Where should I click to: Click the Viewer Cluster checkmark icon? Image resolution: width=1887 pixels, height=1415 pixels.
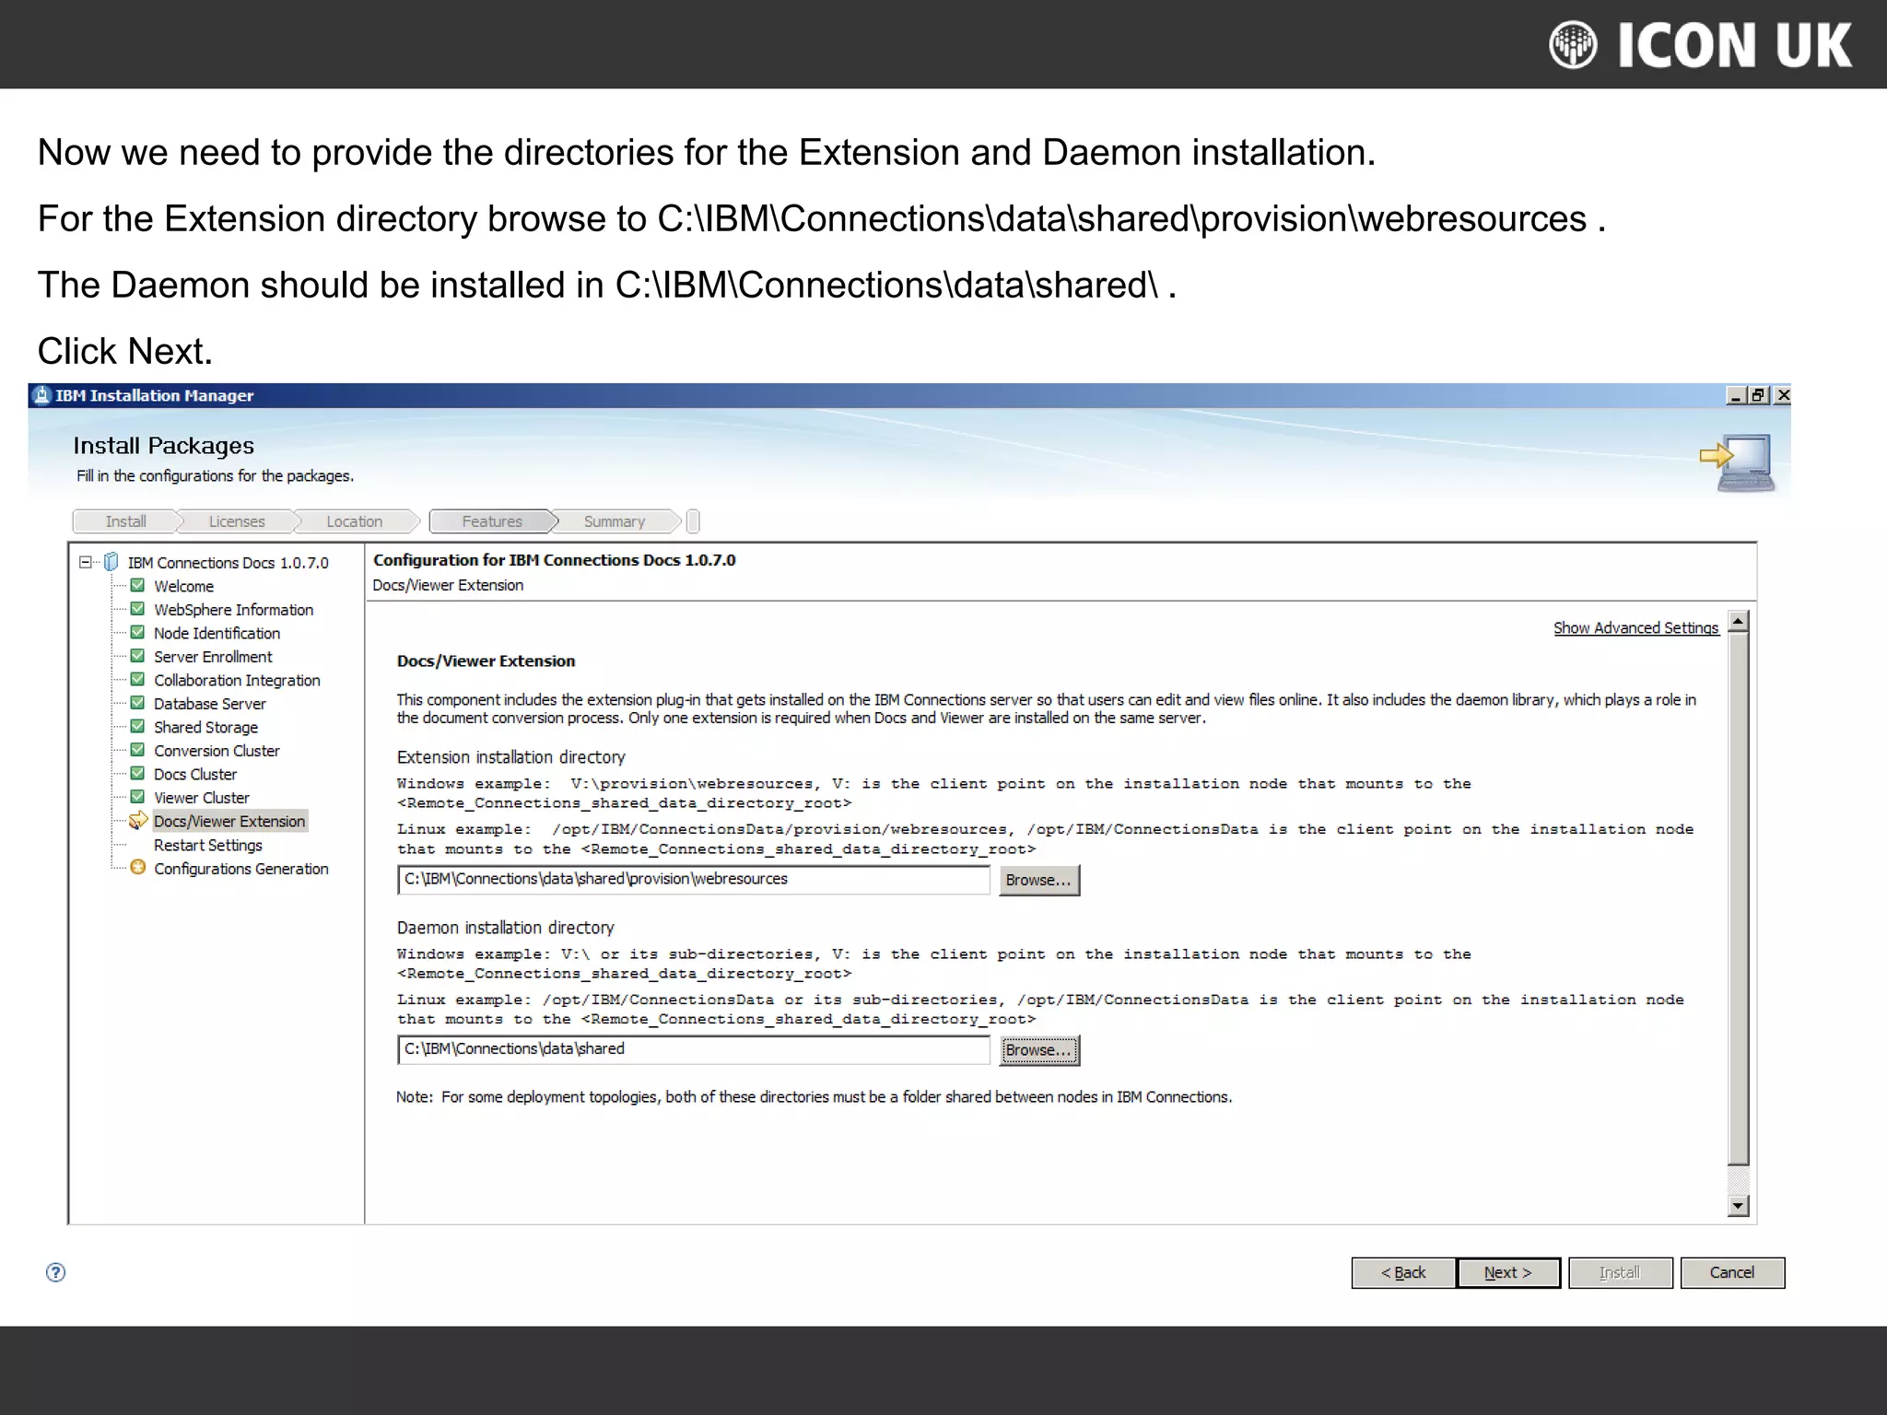click(137, 797)
